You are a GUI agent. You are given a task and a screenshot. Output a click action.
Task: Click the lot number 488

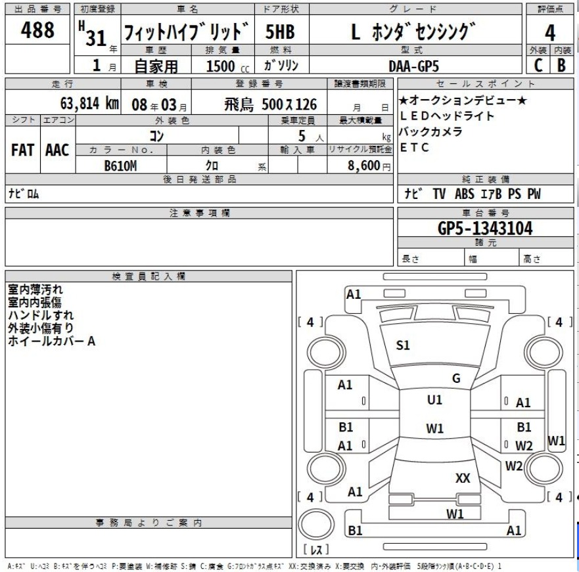[x=37, y=31]
